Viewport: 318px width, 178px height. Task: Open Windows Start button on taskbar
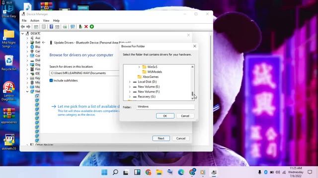[x=104, y=172]
